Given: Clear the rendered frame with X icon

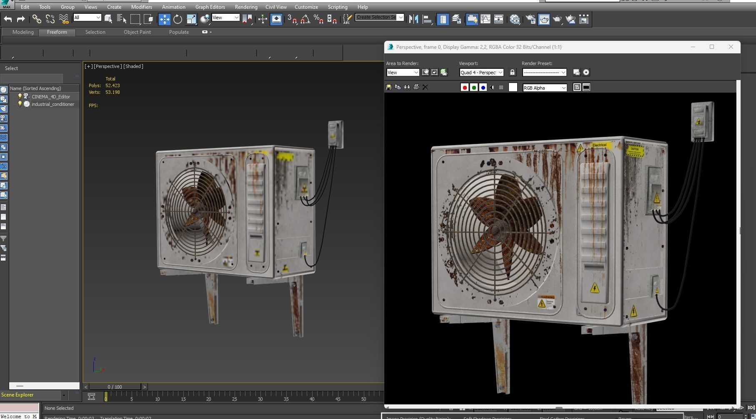Looking at the screenshot, I should pos(425,87).
